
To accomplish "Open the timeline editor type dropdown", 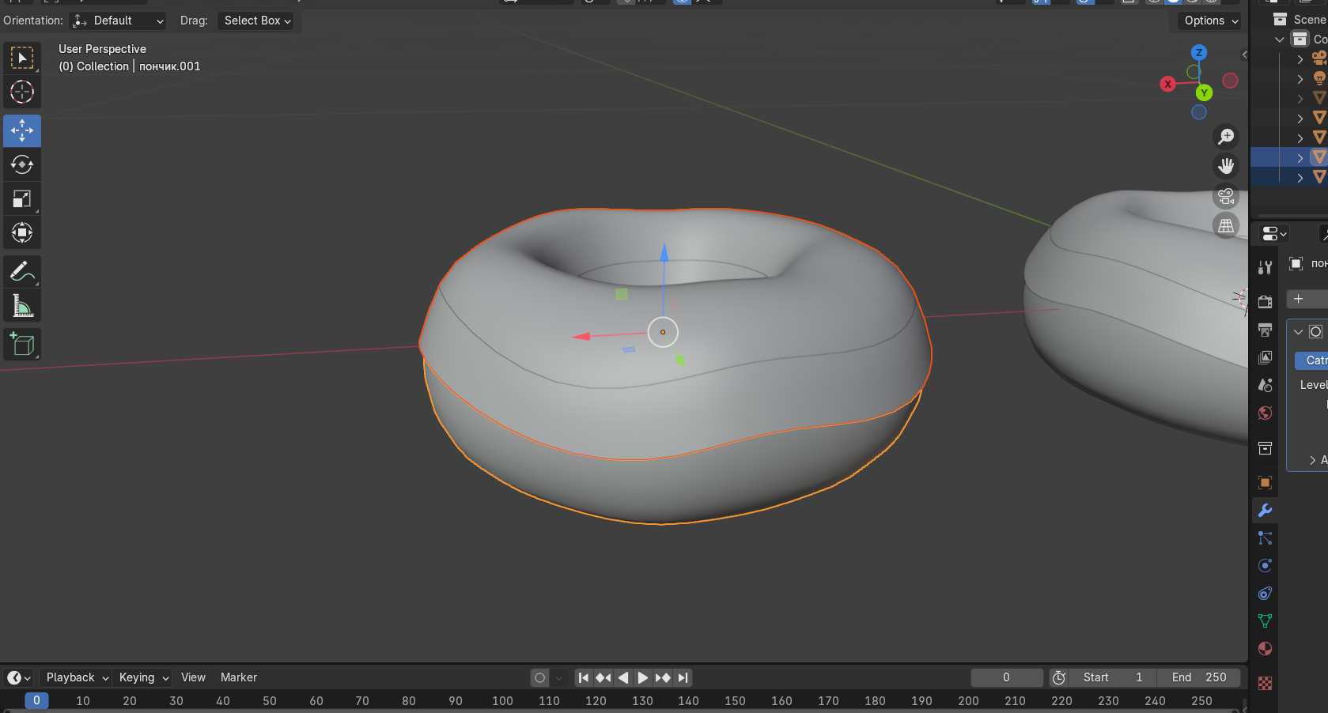I will click(x=18, y=677).
